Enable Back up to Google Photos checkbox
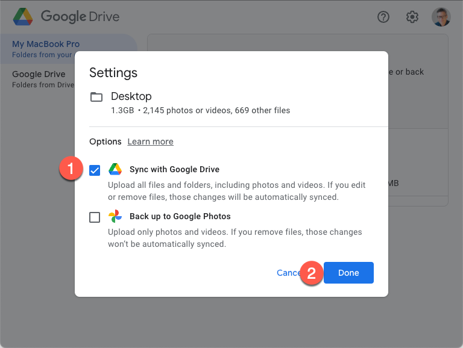463x348 pixels. [95, 217]
